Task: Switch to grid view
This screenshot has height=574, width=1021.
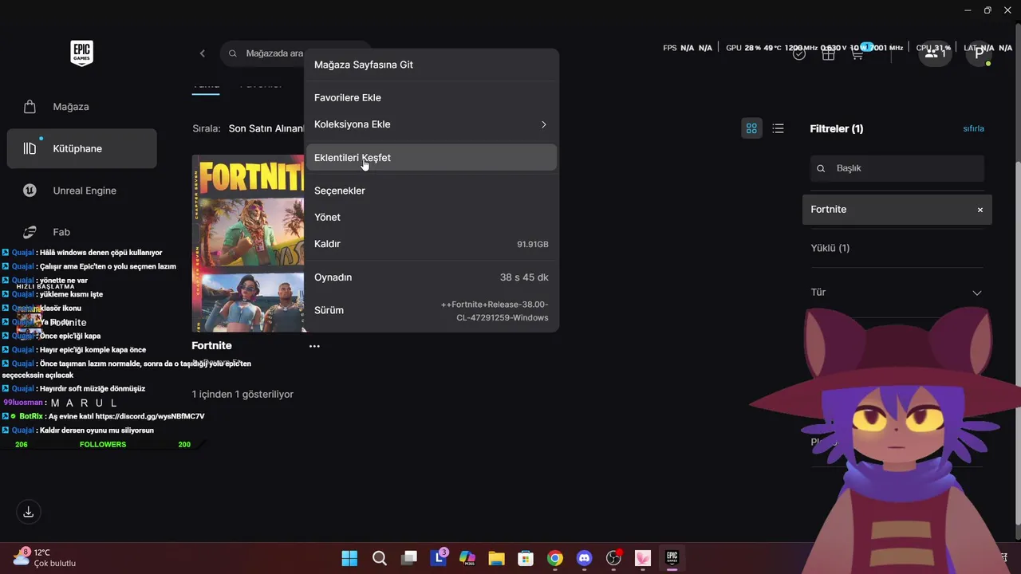Action: 751,128
